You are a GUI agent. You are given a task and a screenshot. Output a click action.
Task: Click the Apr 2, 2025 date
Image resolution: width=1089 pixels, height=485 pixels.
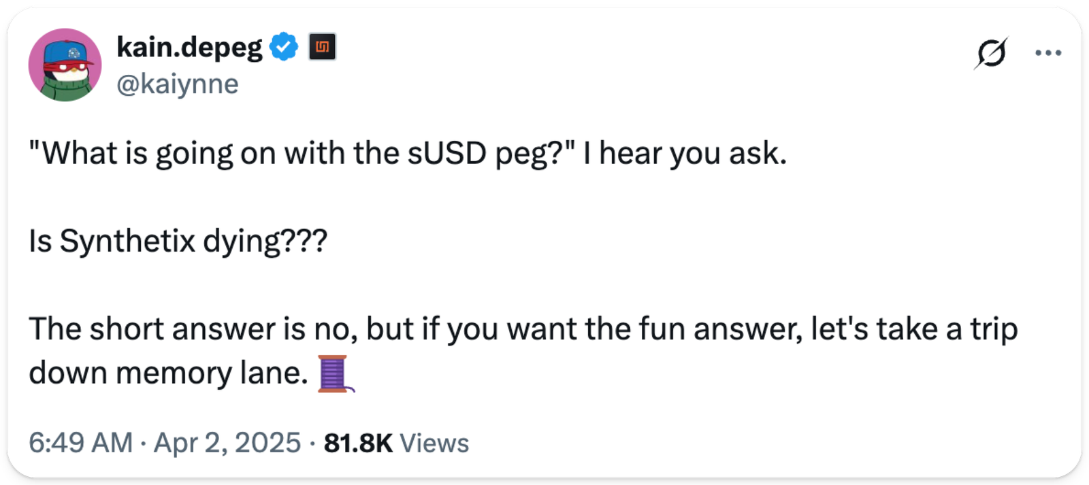coord(227,443)
